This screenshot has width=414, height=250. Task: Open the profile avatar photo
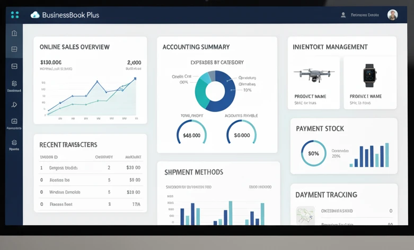(x=392, y=15)
